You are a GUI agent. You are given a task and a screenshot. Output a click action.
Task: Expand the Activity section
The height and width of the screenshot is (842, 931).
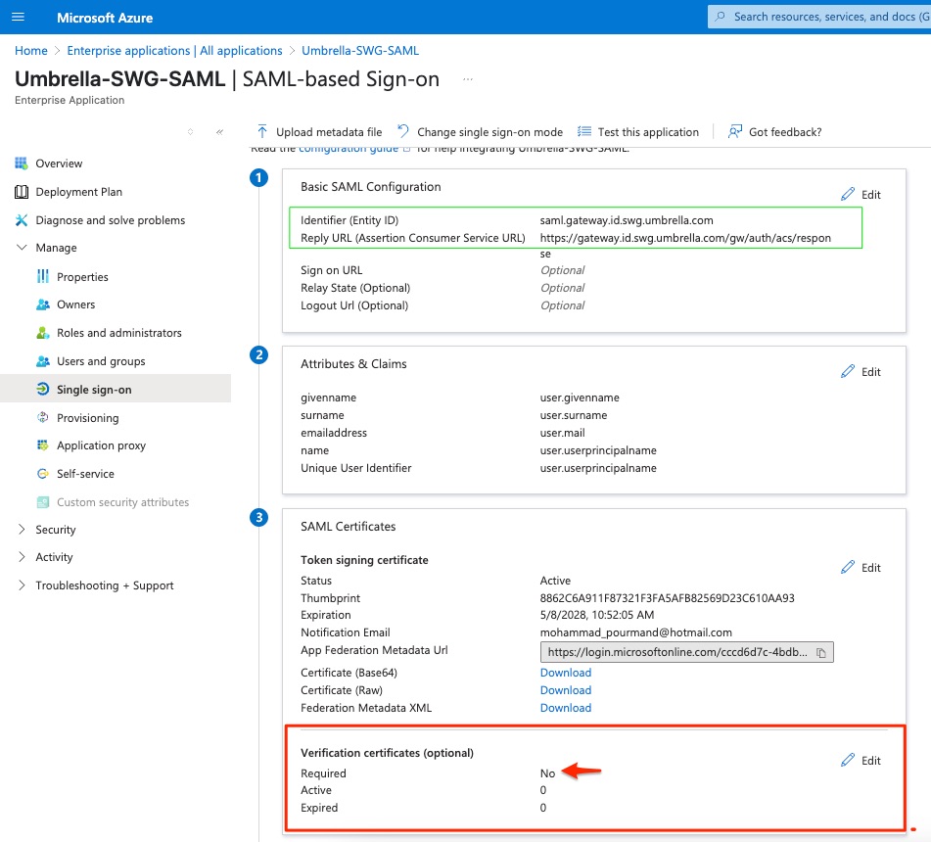[x=22, y=557]
